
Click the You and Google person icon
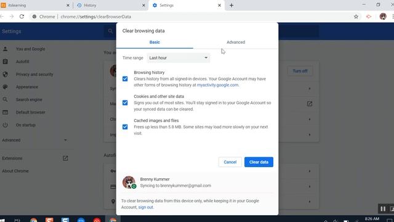[6, 49]
